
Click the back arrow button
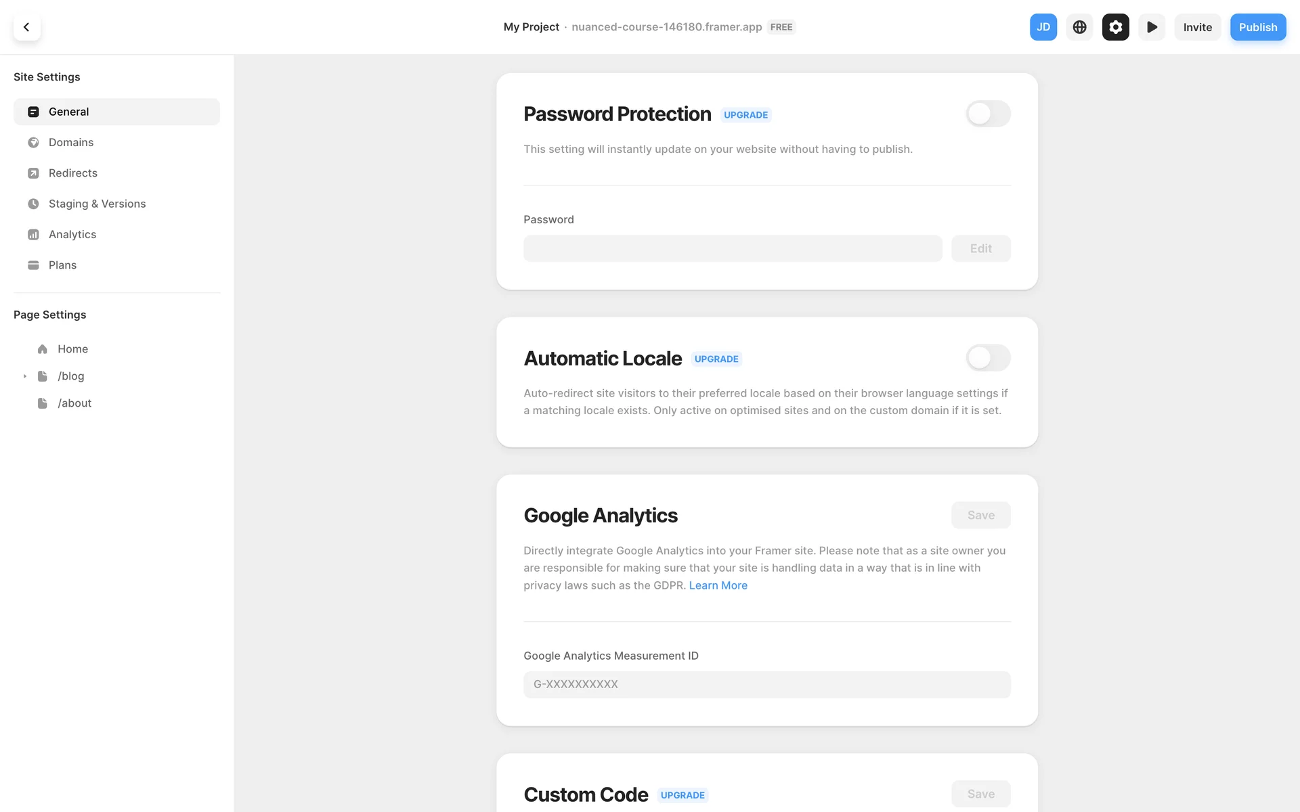coord(26,27)
